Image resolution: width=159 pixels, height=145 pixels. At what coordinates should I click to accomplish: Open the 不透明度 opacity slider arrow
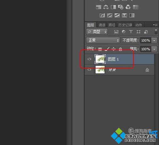[x=154, y=40]
